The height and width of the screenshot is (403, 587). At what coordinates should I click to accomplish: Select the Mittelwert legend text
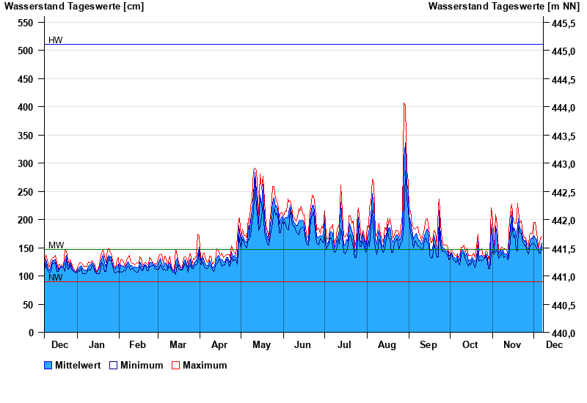(x=78, y=366)
